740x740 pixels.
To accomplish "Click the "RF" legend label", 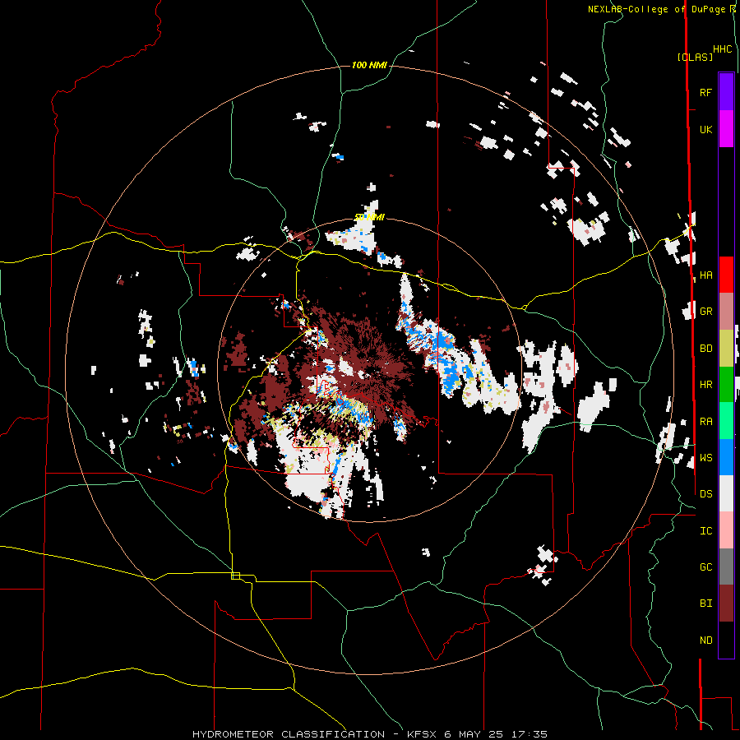I will tap(705, 92).
